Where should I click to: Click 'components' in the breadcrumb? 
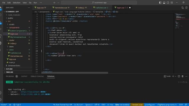pyautogui.click(x=45, y=12)
